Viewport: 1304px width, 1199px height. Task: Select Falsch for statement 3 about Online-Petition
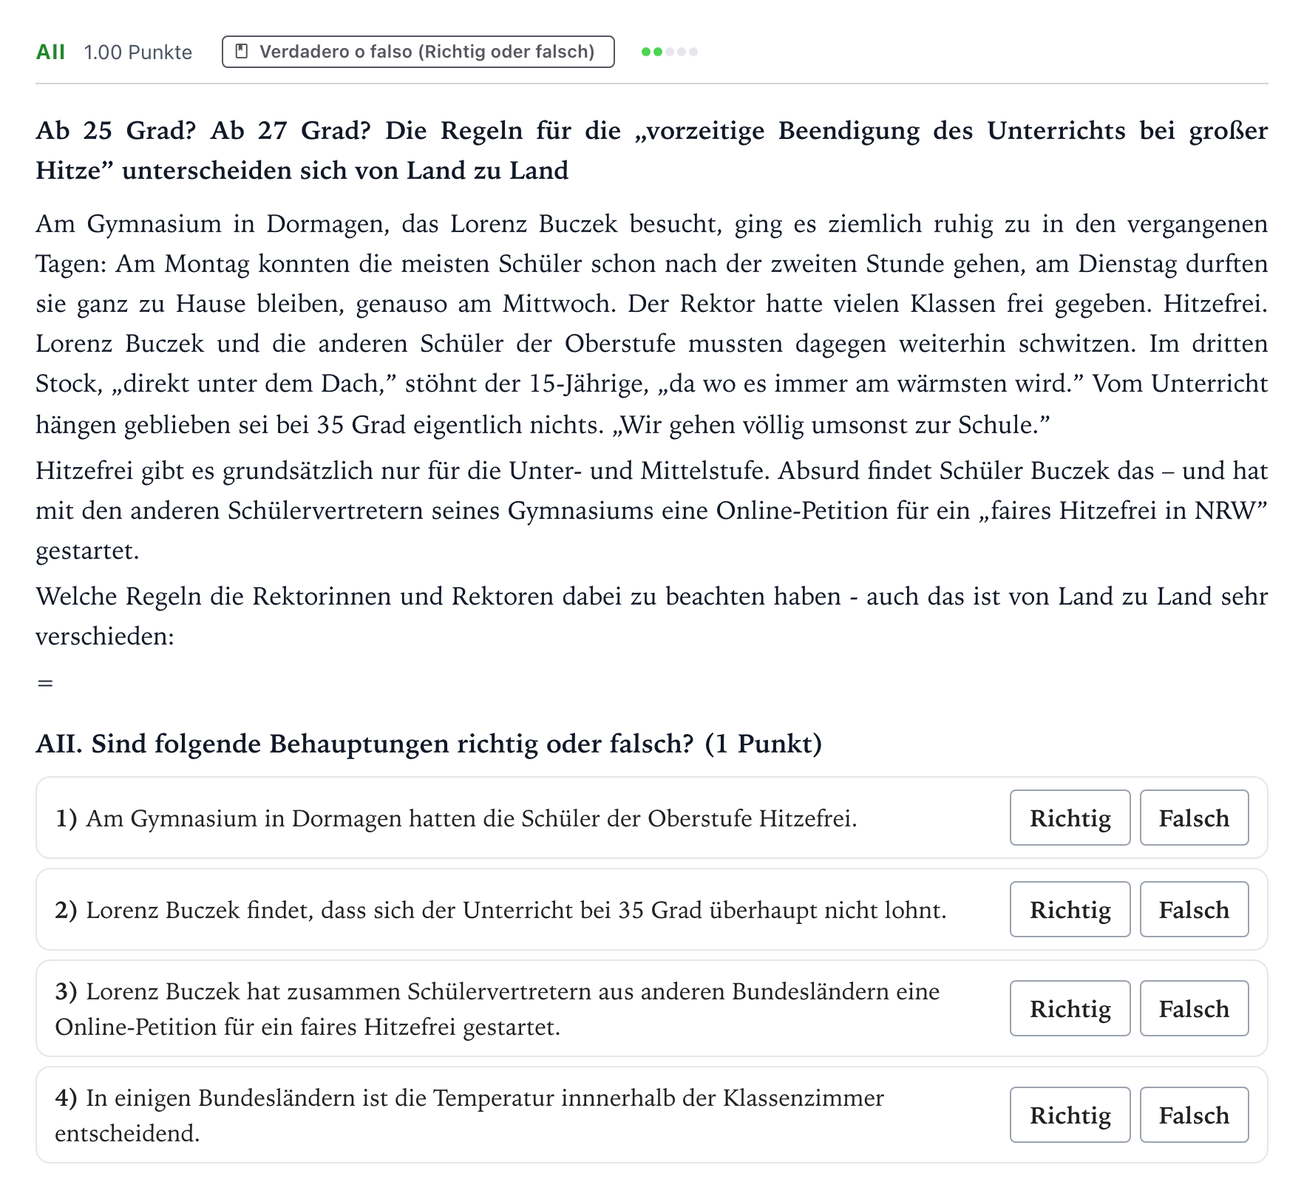[x=1194, y=1008]
